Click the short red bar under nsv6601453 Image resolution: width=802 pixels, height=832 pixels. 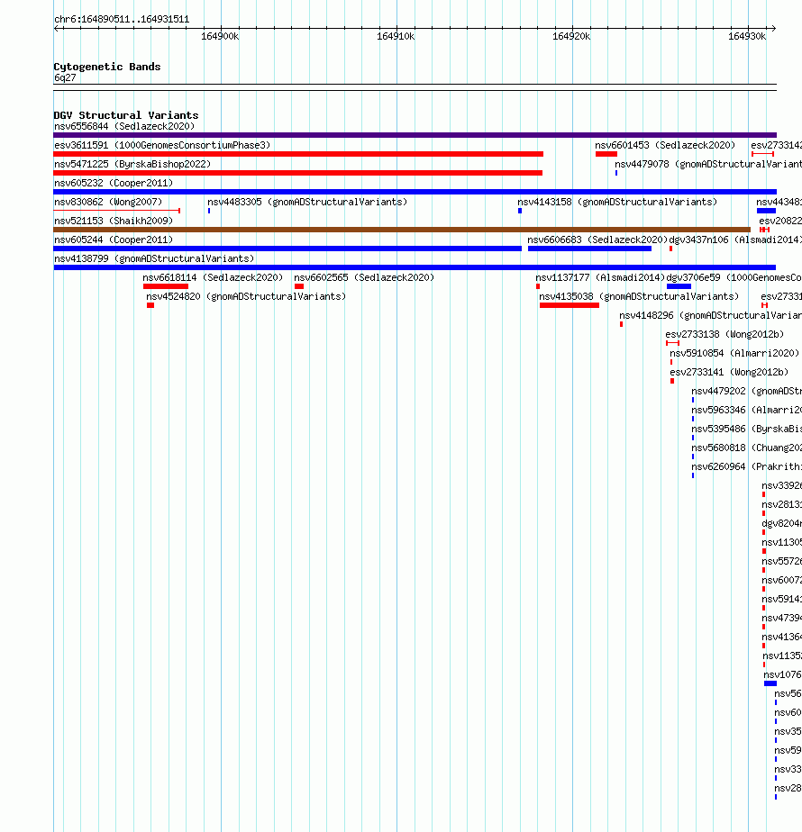point(606,154)
